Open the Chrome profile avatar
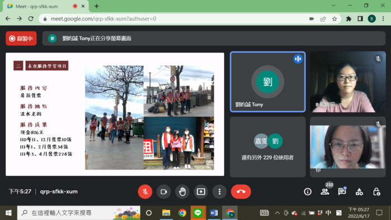Viewport: 391px width, 220px height. (x=372, y=18)
